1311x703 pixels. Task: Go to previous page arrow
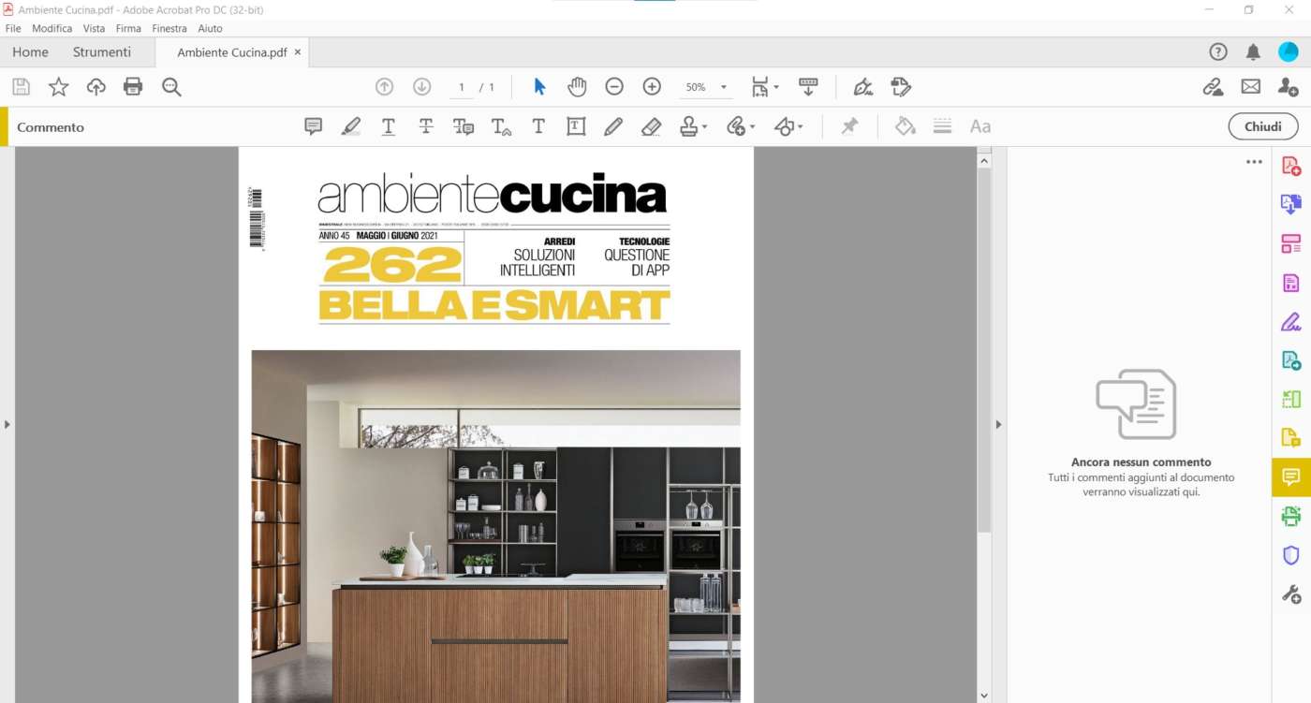[384, 87]
